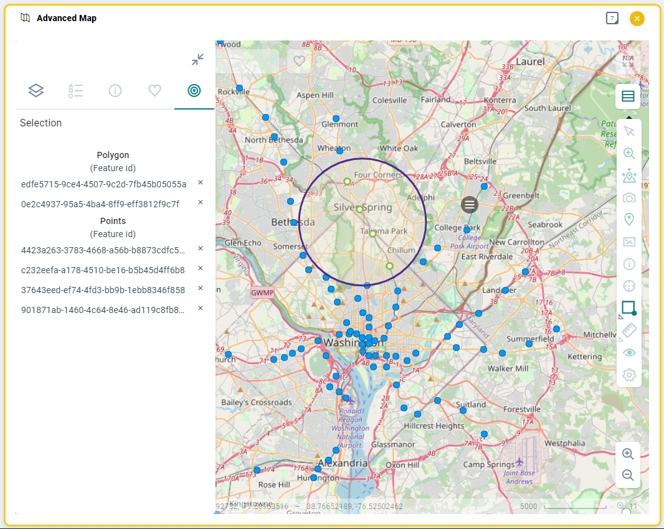Open map settings gear
Screen dimensions: 664x529
[x=628, y=375]
